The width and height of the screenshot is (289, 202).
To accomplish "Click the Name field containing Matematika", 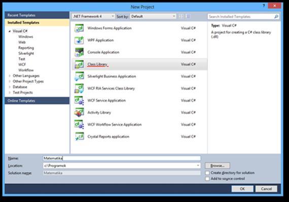I will 122,158.
